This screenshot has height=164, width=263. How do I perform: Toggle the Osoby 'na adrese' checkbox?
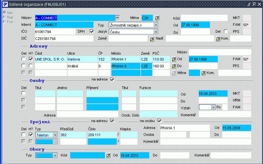click(112, 79)
